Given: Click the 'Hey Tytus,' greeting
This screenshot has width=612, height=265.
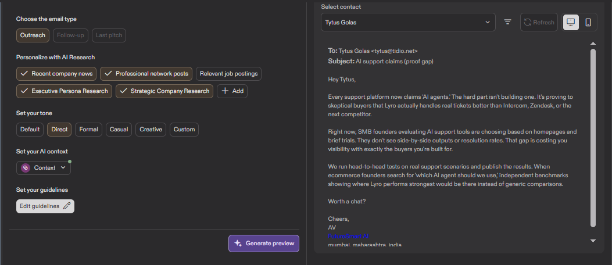Looking at the screenshot, I should [342, 79].
